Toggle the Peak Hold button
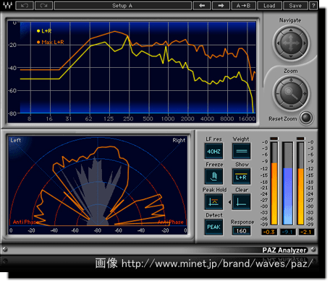 coord(213,202)
